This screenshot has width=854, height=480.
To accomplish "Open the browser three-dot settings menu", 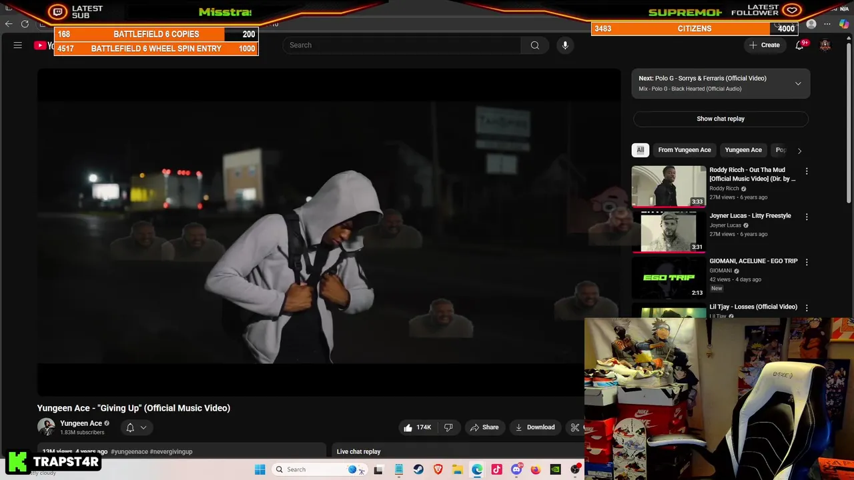I will click(827, 25).
